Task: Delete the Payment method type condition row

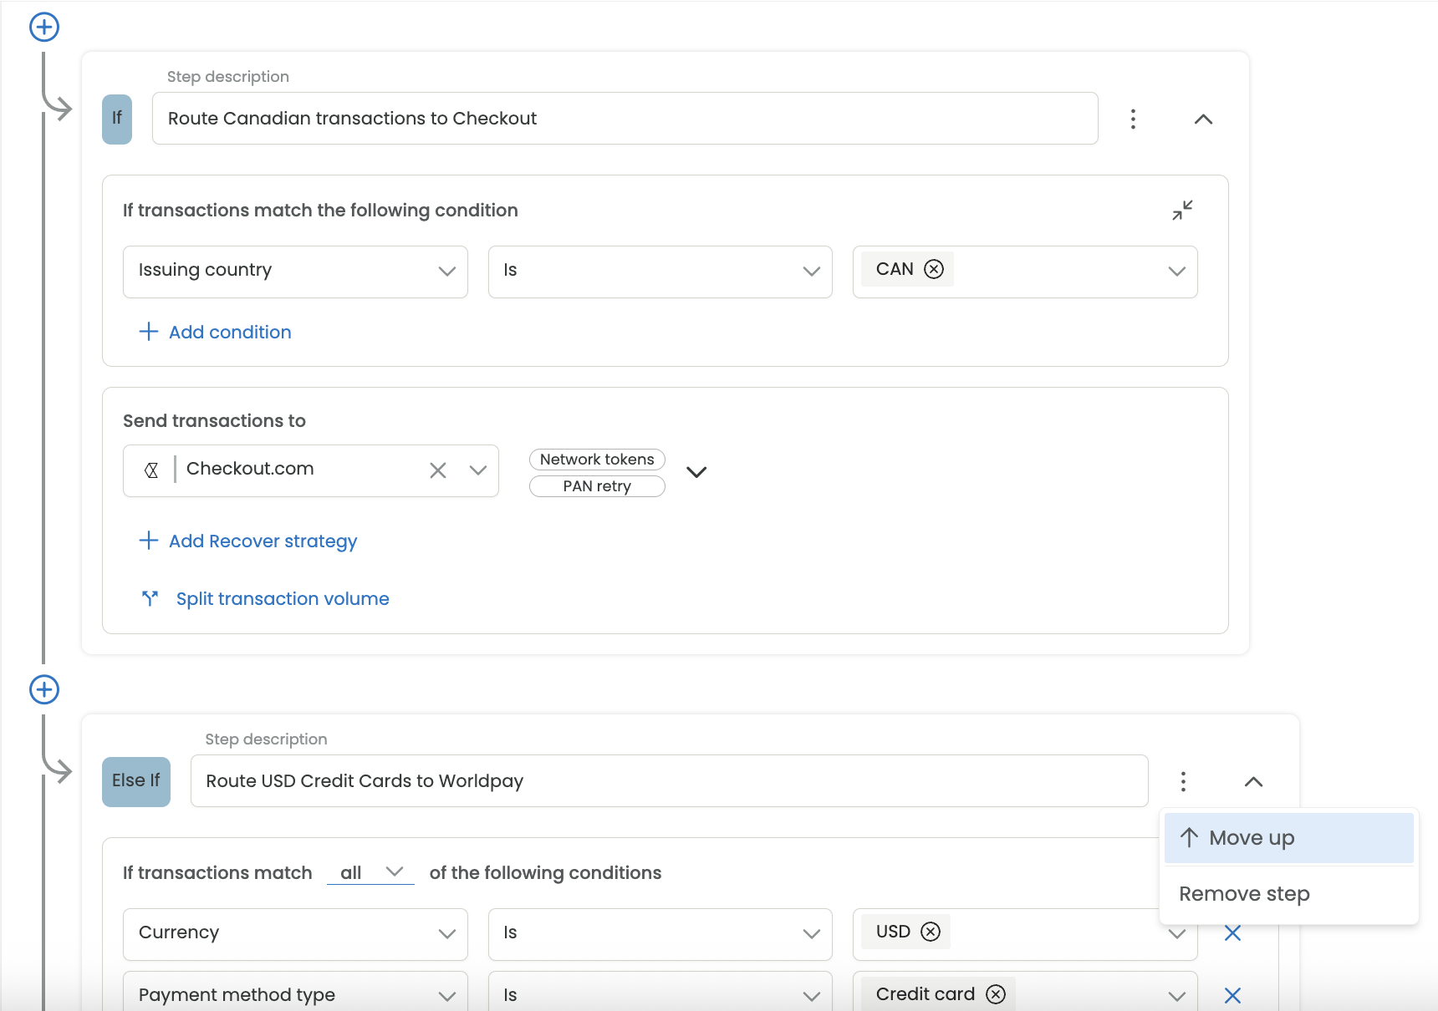Action: coord(1232,995)
